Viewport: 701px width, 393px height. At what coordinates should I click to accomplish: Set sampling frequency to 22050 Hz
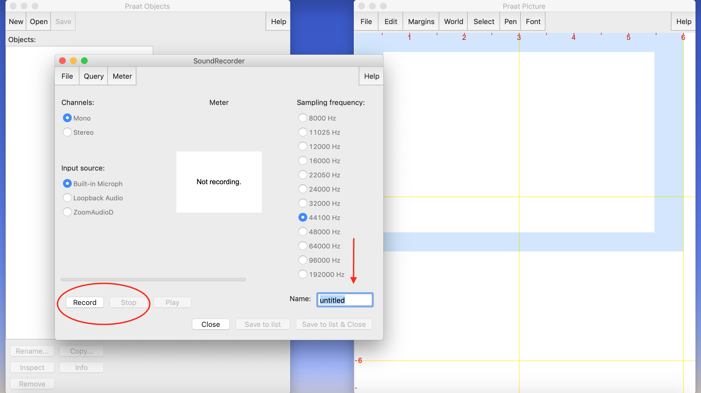click(303, 175)
